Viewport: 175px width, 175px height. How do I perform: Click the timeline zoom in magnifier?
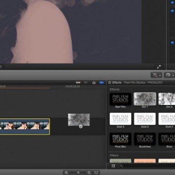[89, 173]
